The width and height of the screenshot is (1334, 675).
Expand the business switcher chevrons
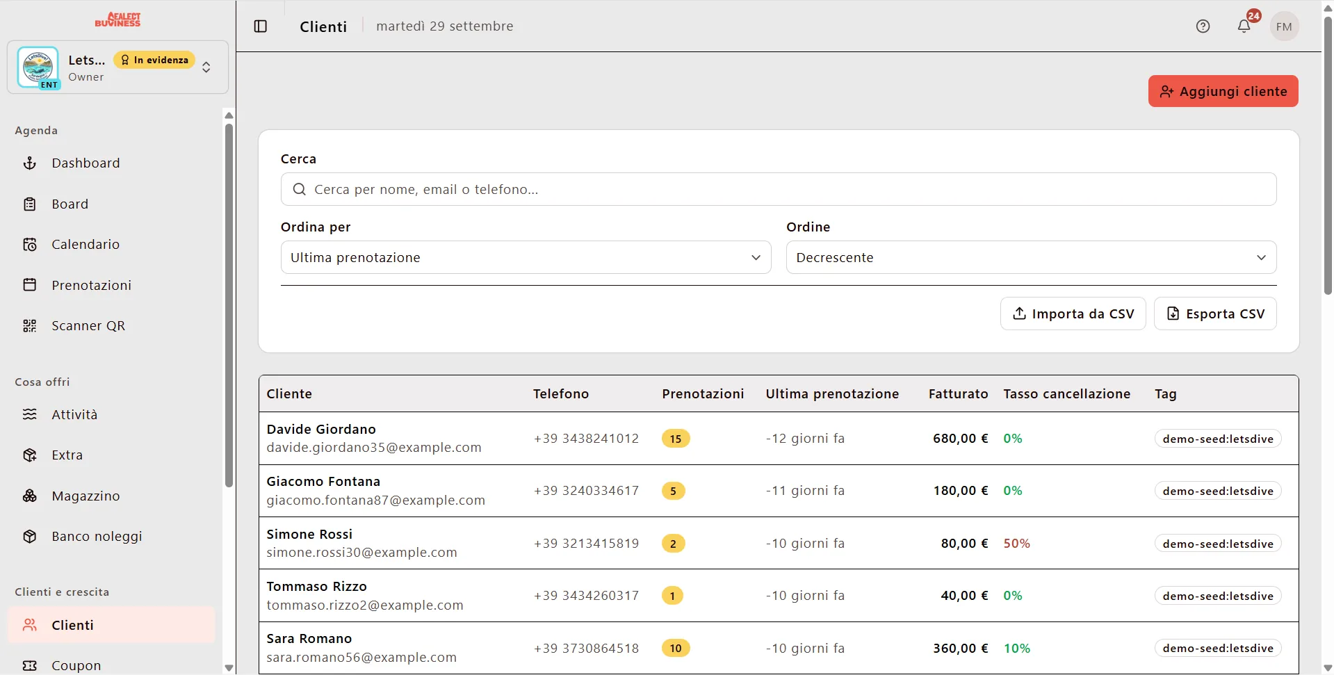[206, 67]
